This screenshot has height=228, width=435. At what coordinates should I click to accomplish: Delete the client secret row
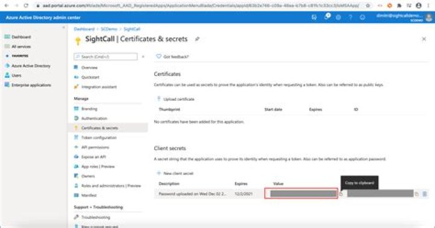(x=425, y=194)
